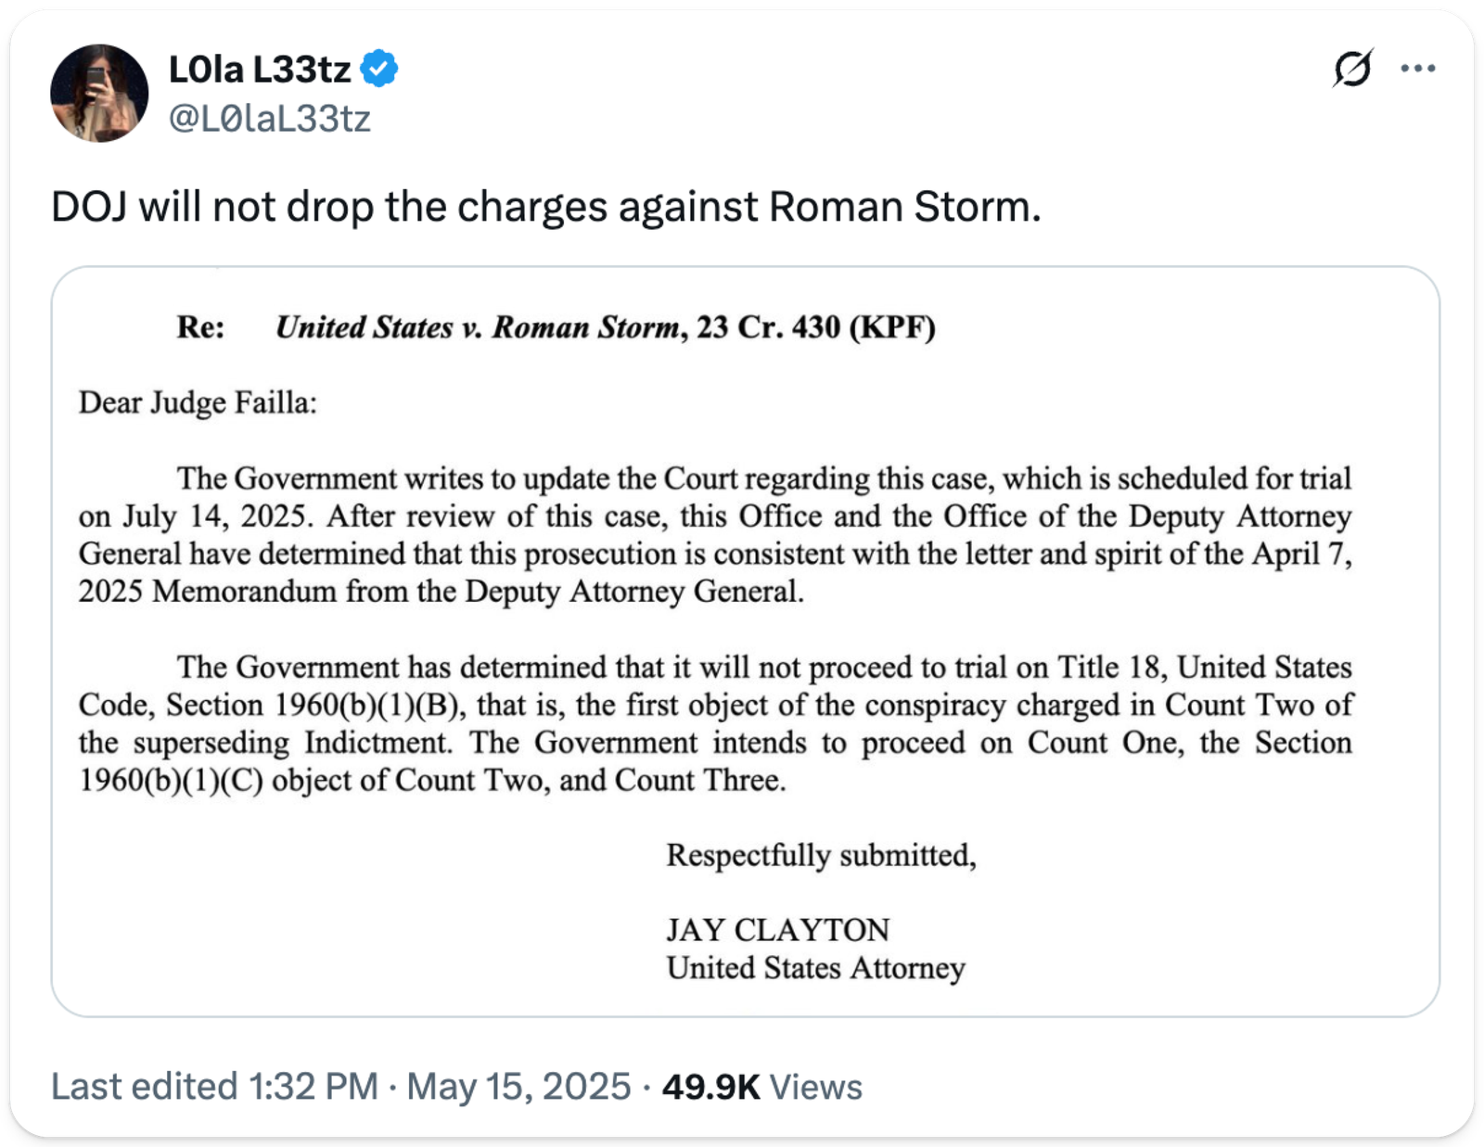Click Respectfully submitted in the letter
The height and width of the screenshot is (1147, 1484).
coord(821,855)
